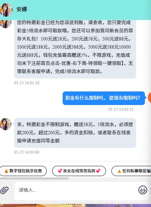Select the 任何私聊都是骗 quick reply
Screen dimensions: 151x207
[131, 171]
